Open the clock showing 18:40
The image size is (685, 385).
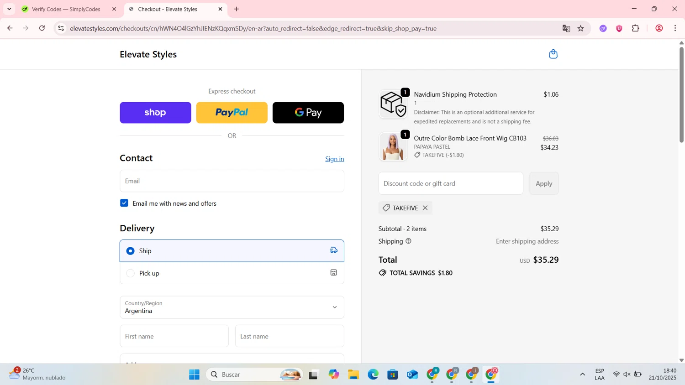pos(663,374)
